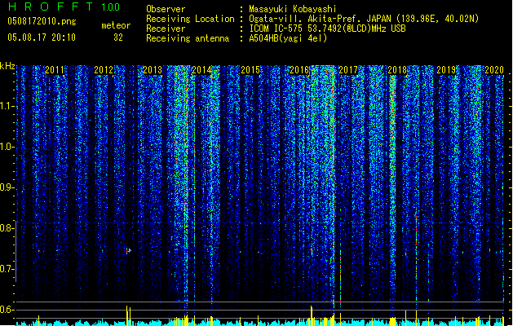Select the ICOM IC-575 53.7492 MHz text

tap(327, 29)
